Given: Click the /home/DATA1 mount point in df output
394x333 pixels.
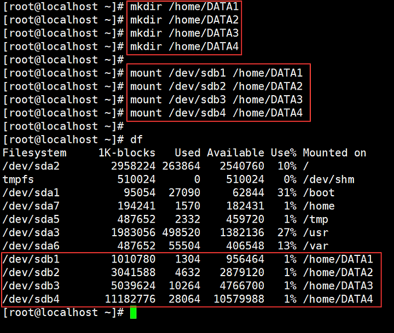Looking at the screenshot, I should pos(338,259).
